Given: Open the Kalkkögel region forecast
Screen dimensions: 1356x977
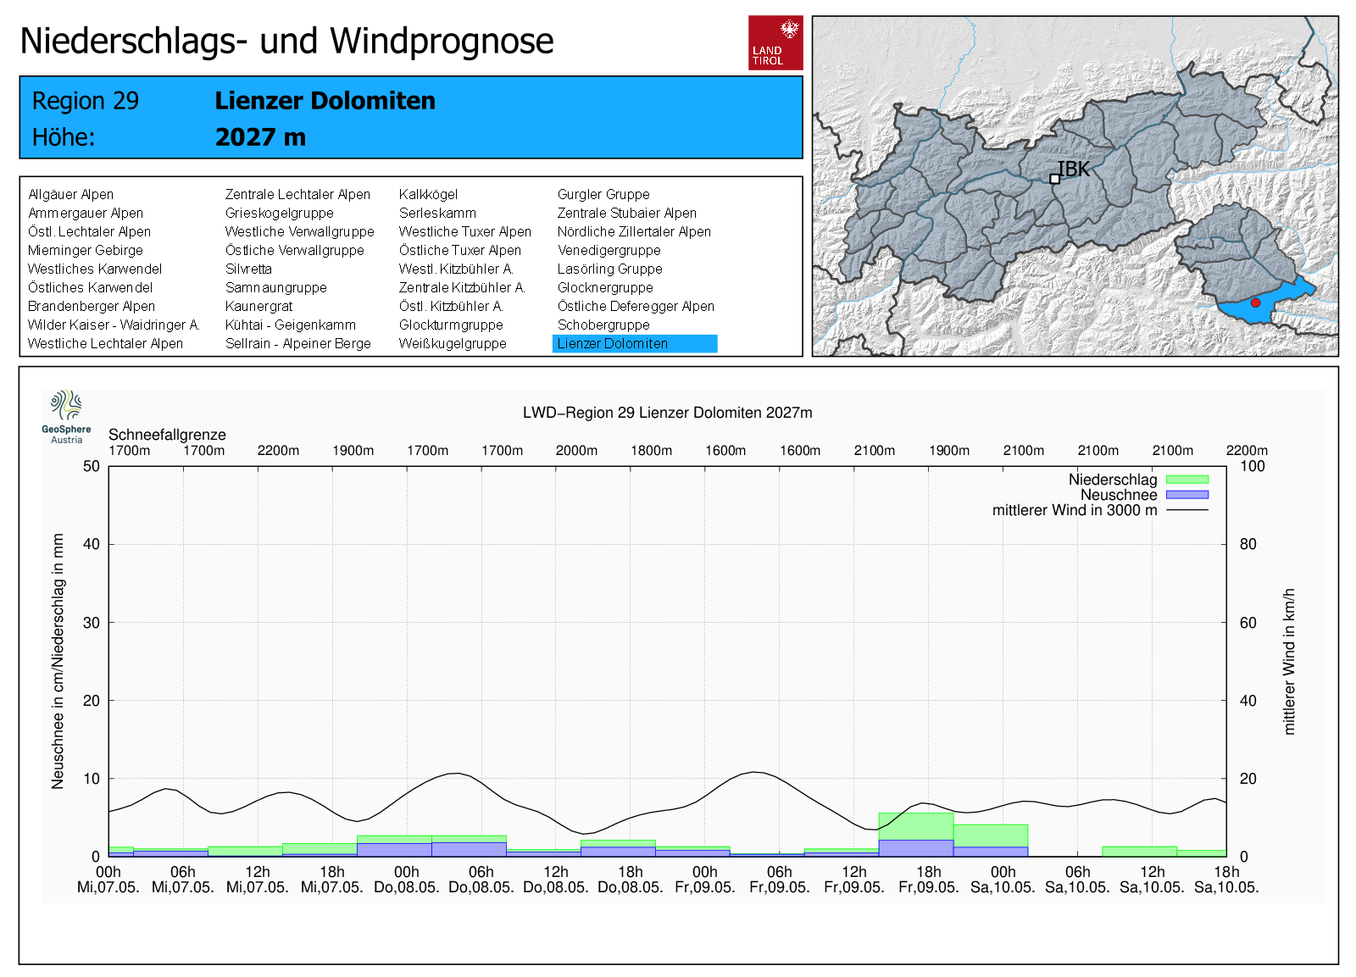Looking at the screenshot, I should 428,194.
